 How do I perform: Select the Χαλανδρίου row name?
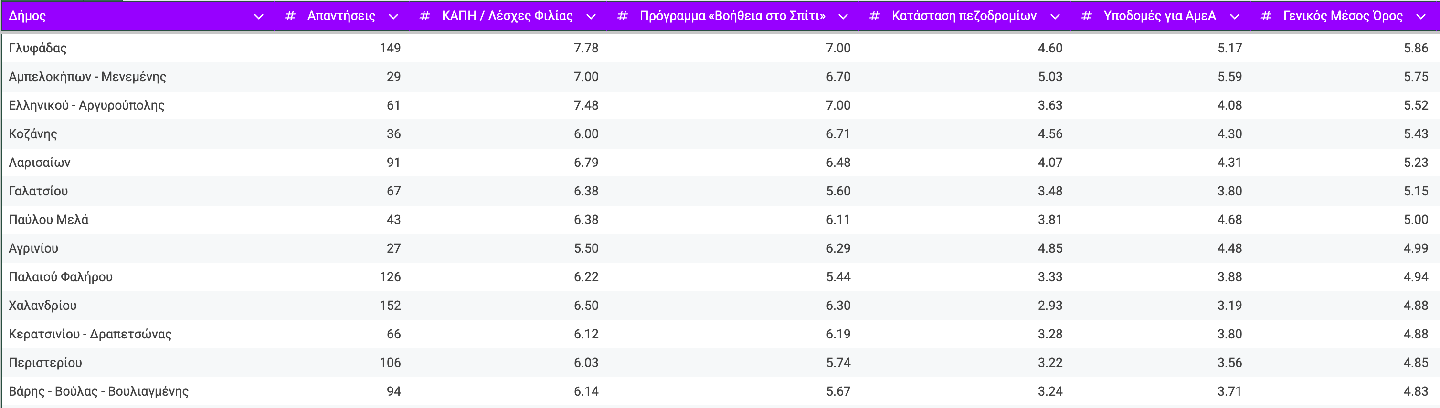(x=42, y=306)
